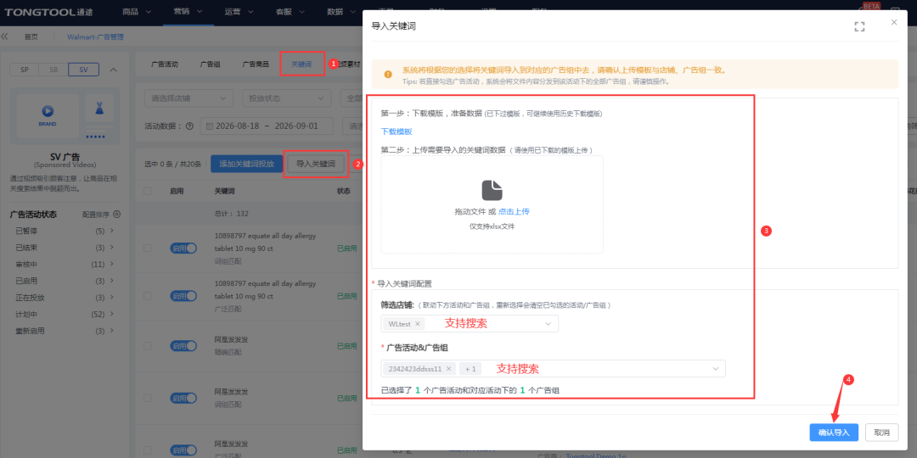This screenshot has height=458, width=917.
Task: Click the 状态 column header
Action: point(344,191)
